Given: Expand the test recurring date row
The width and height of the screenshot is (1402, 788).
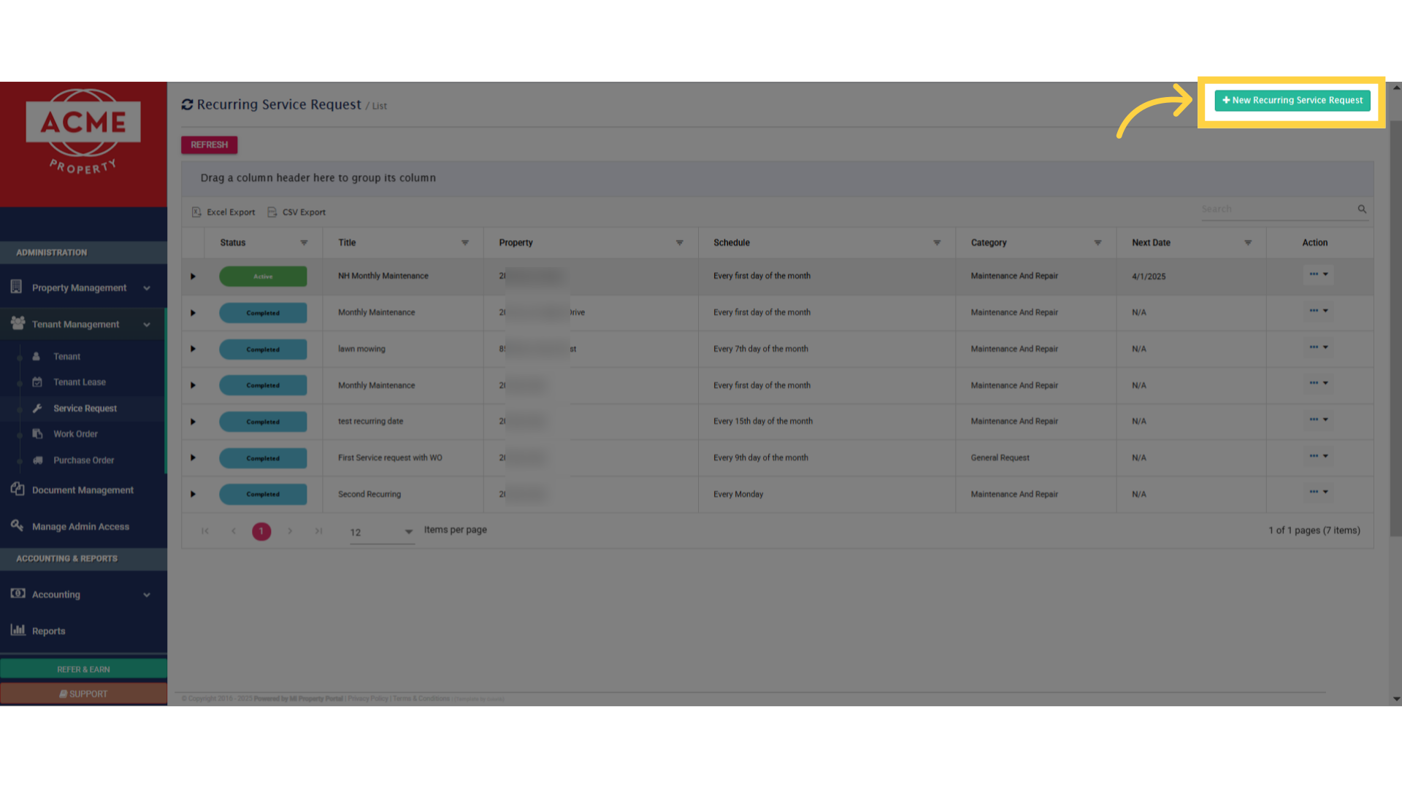Looking at the screenshot, I should pyautogui.click(x=193, y=422).
